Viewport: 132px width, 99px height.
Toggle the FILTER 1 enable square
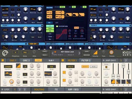click(63, 60)
